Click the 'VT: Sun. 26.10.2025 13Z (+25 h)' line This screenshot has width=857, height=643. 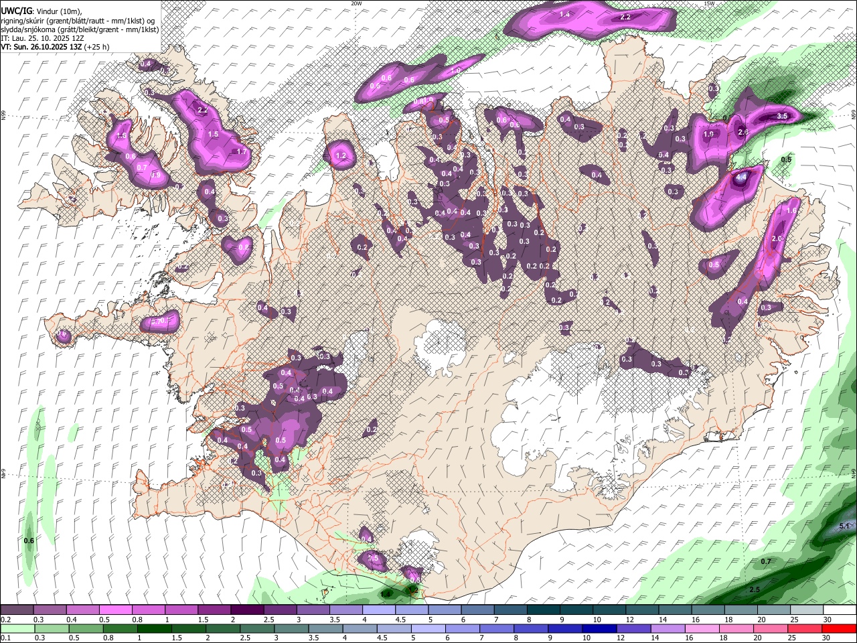[x=55, y=47]
